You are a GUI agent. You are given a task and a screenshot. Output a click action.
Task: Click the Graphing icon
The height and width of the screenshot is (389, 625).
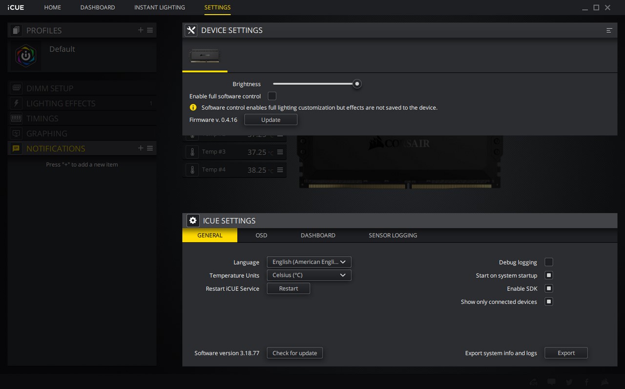point(16,133)
